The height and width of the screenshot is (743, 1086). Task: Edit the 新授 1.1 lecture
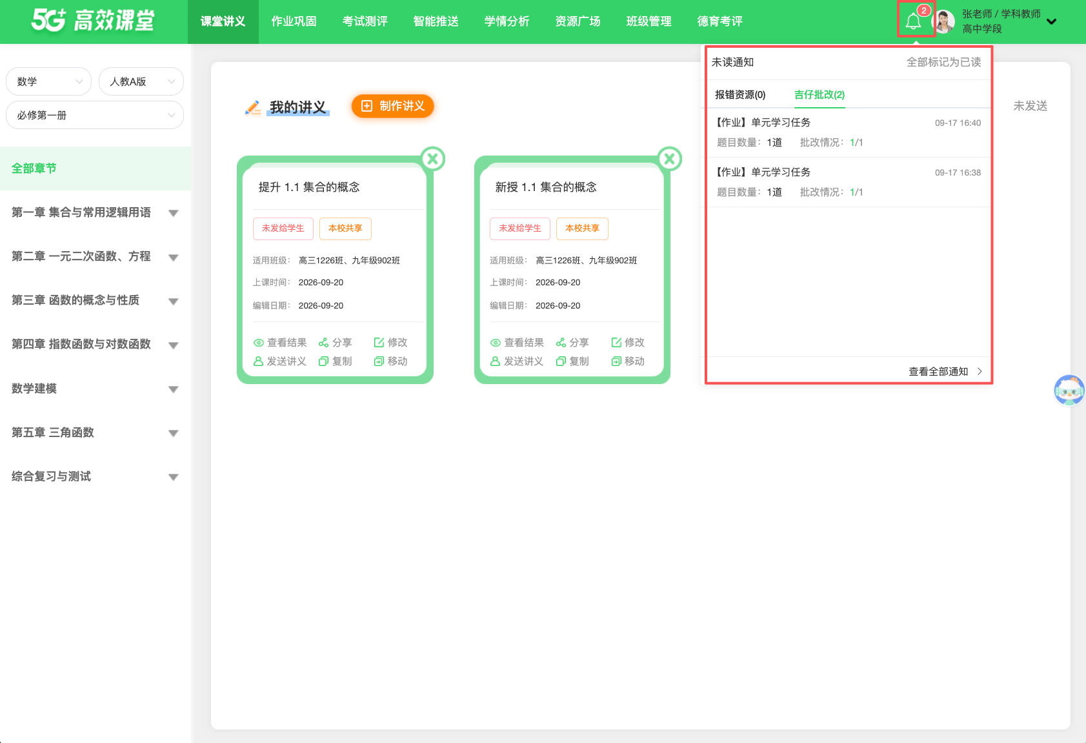[628, 342]
